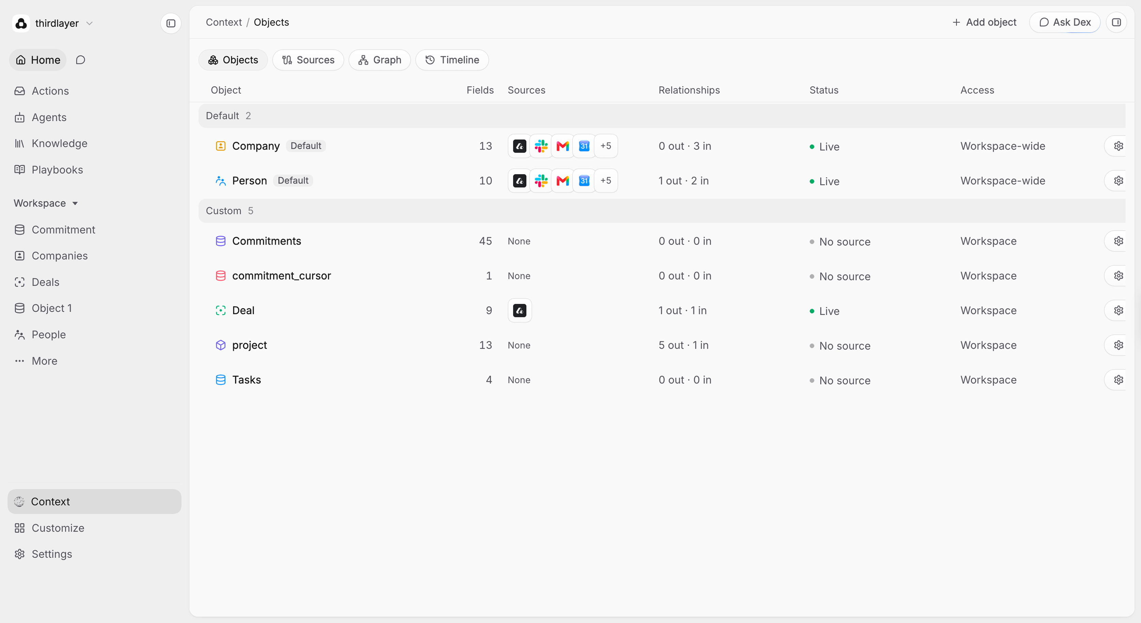1141x623 pixels.
Task: Collapse the Default objects group
Action: [662, 116]
